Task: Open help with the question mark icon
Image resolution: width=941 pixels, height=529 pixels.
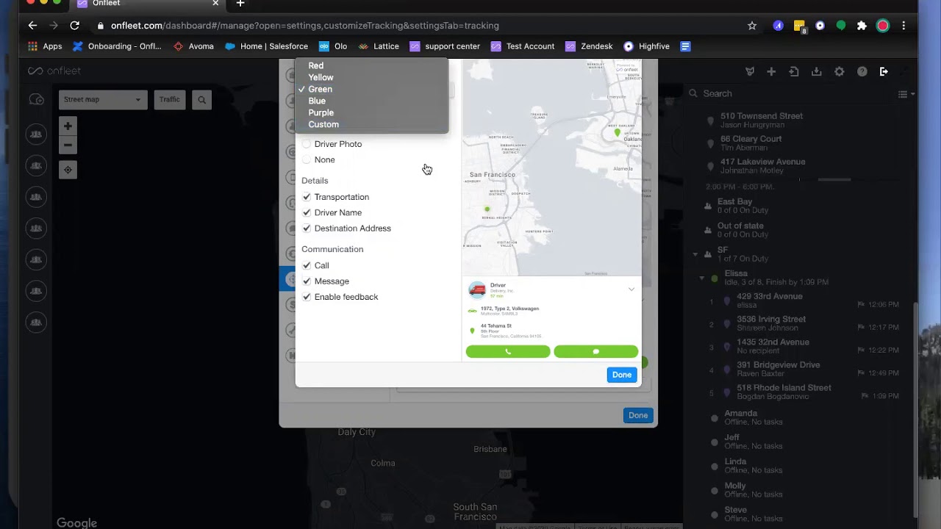Action: (862, 71)
